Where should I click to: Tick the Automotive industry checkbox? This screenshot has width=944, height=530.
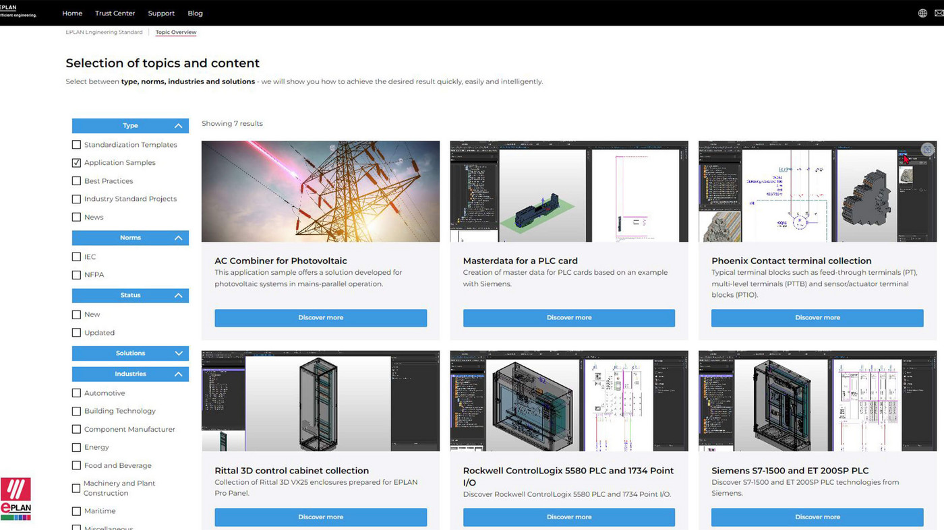76,393
